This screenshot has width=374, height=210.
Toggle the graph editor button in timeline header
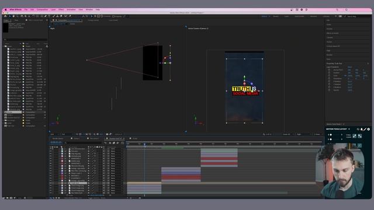click(x=122, y=143)
